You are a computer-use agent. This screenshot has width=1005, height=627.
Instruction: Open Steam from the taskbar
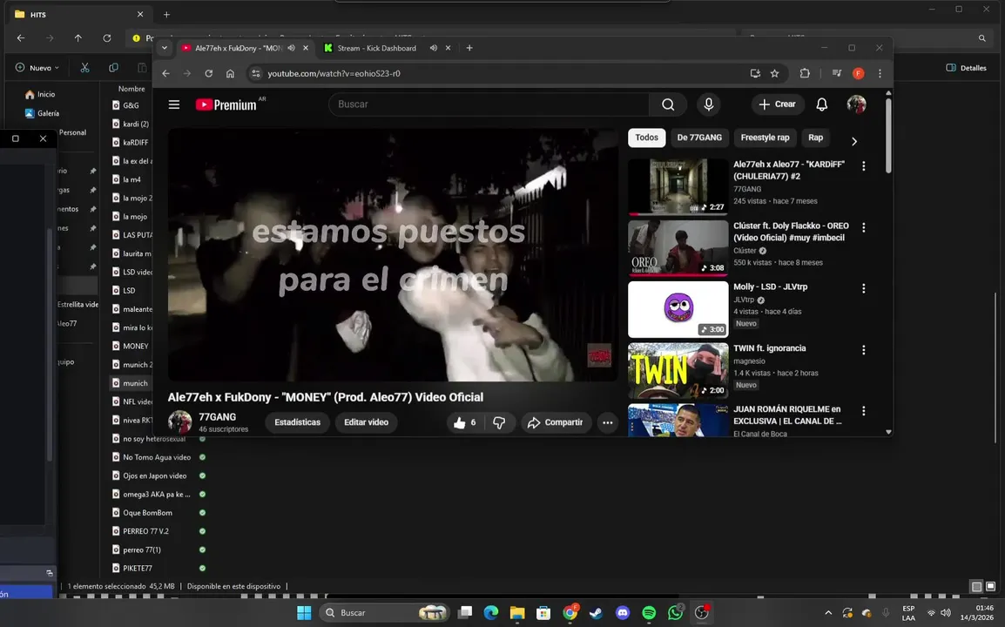pos(596,613)
